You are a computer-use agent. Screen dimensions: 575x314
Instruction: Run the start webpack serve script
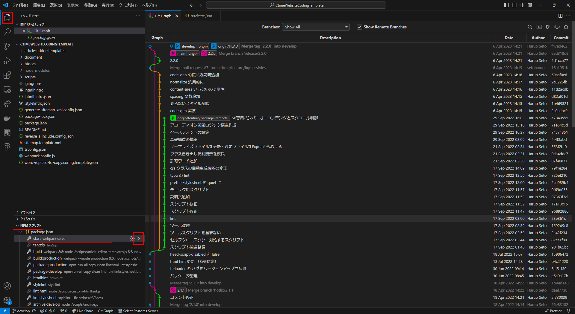click(138, 239)
